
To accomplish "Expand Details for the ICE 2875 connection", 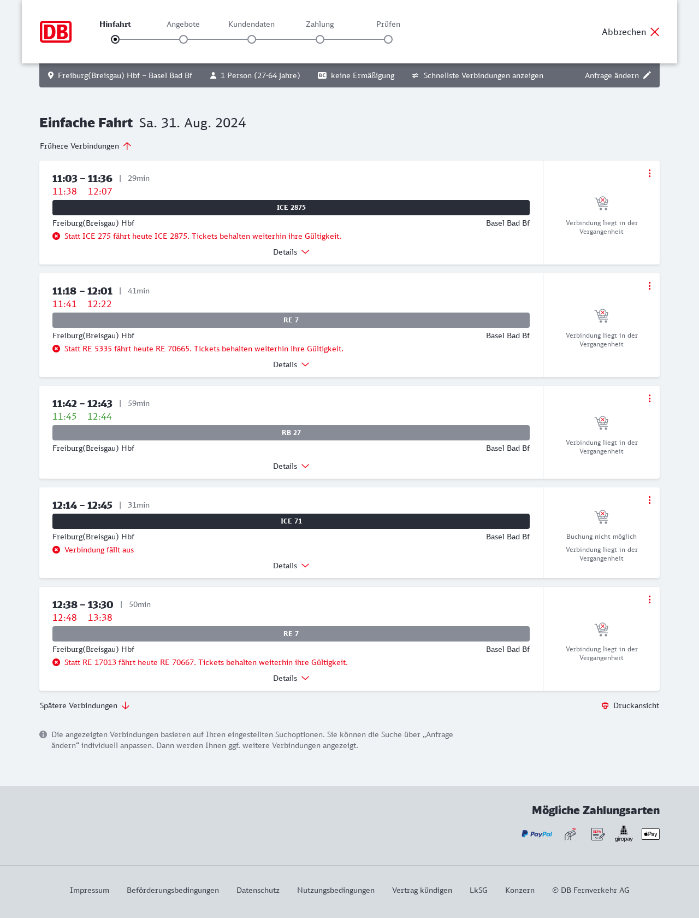I will point(291,252).
